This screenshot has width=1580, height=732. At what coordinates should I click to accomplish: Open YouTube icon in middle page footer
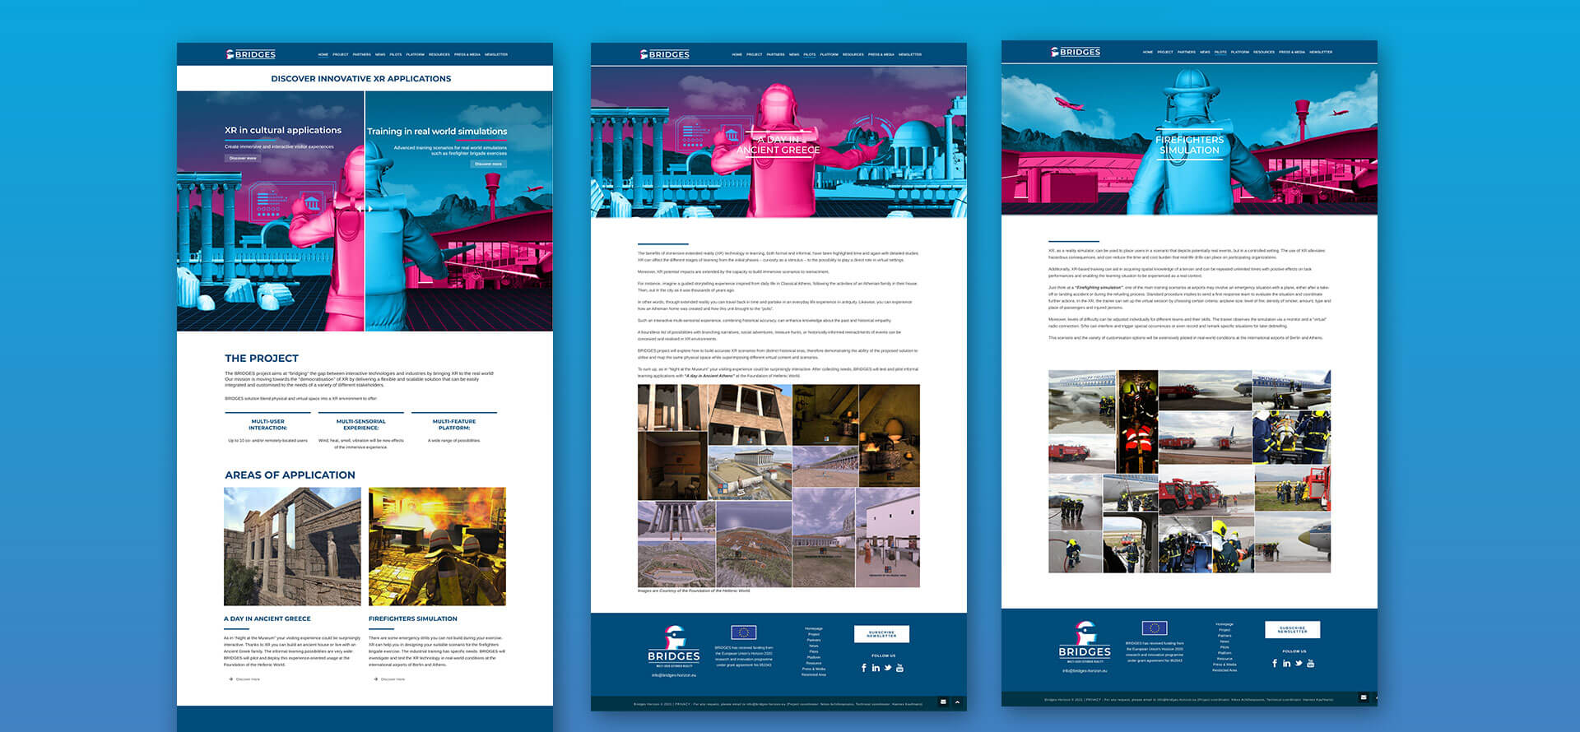(899, 668)
